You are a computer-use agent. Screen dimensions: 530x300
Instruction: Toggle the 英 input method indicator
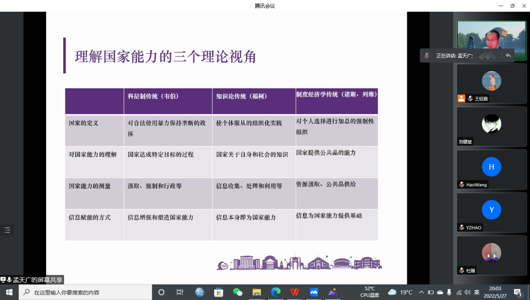(477, 292)
